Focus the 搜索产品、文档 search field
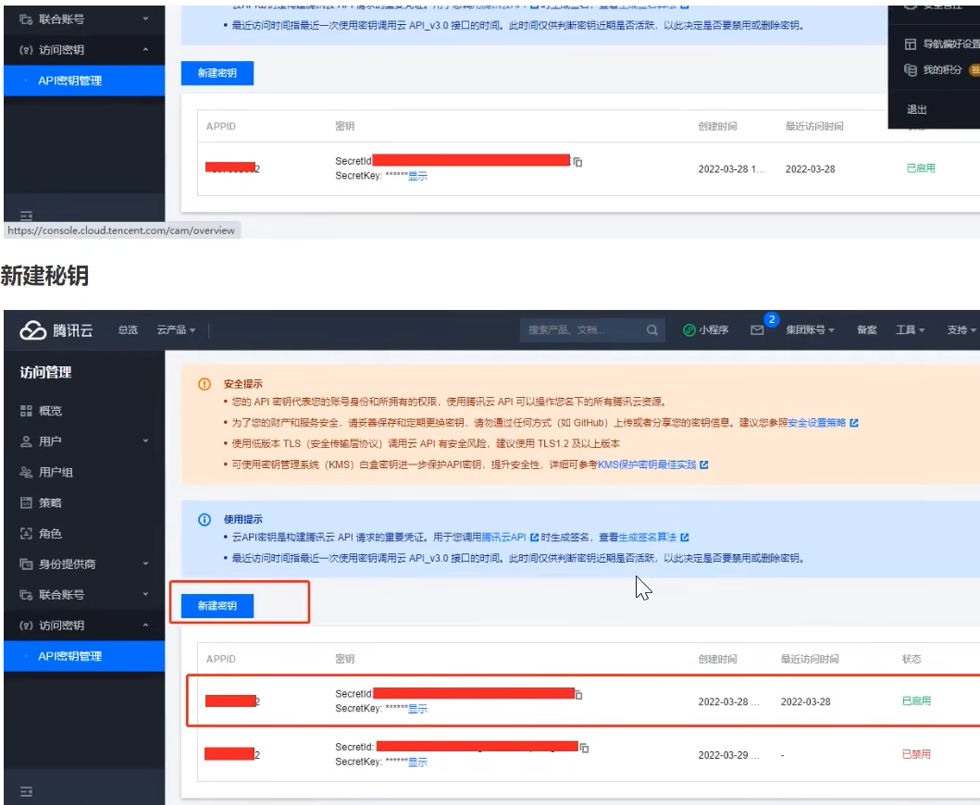The height and width of the screenshot is (805, 980). (x=591, y=330)
